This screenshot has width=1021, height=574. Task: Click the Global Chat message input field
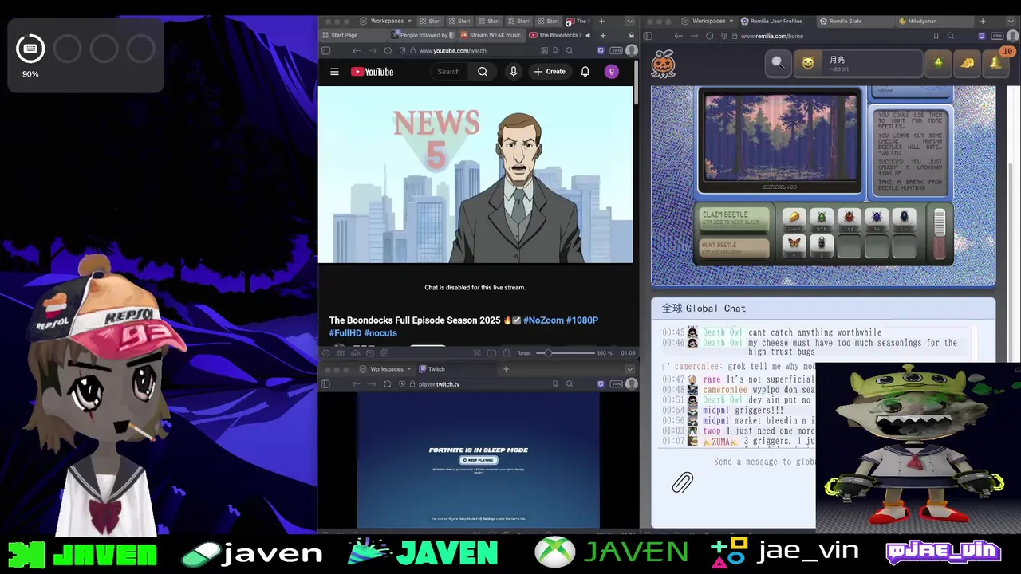[x=764, y=462]
